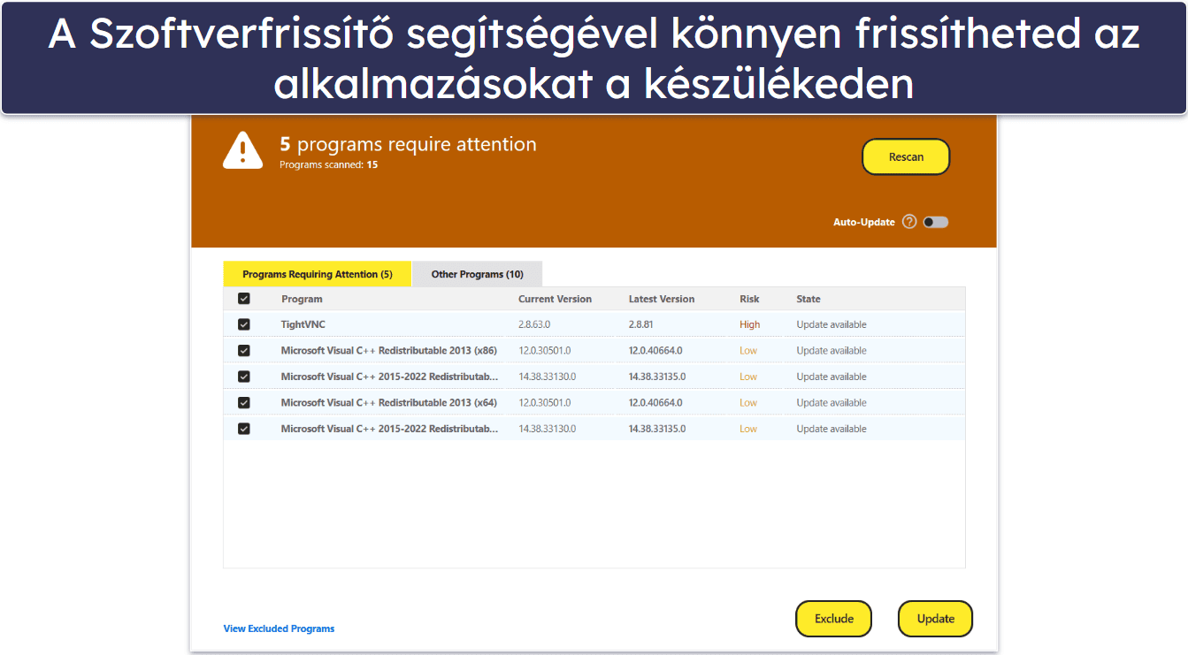Click the High risk value for TightVNC
The height and width of the screenshot is (655, 1188).
coord(750,324)
